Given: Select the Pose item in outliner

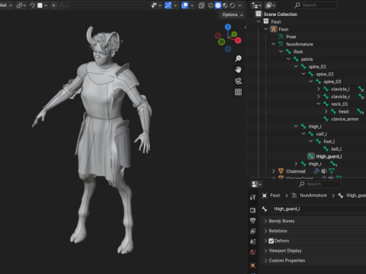Looking at the screenshot, I should pos(291,37).
